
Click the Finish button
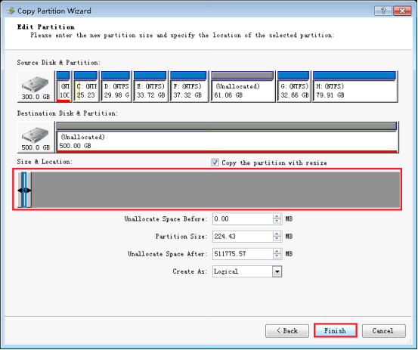[x=336, y=331]
